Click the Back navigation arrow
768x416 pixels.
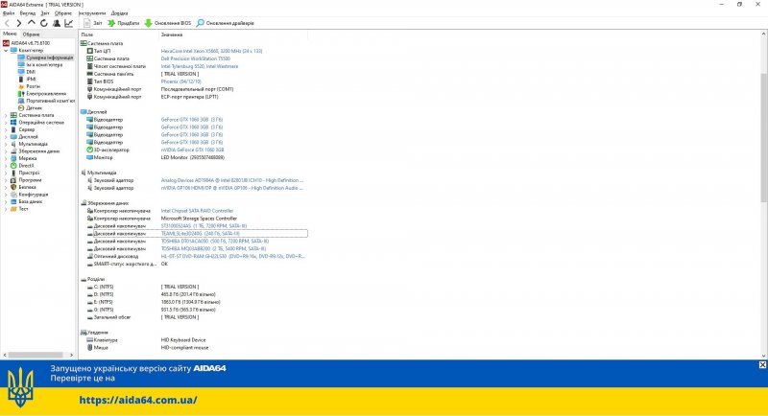click(7, 22)
